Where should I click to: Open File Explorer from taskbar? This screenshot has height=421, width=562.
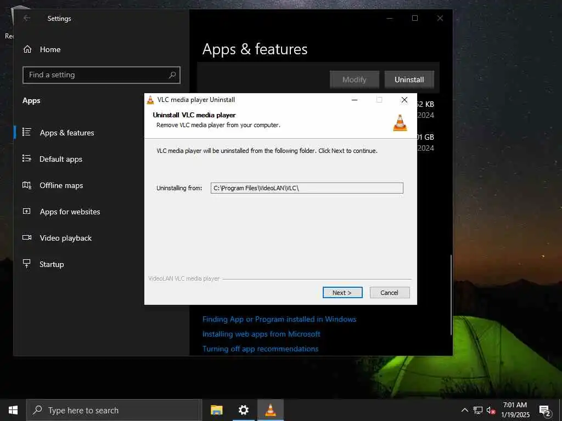tap(216, 410)
